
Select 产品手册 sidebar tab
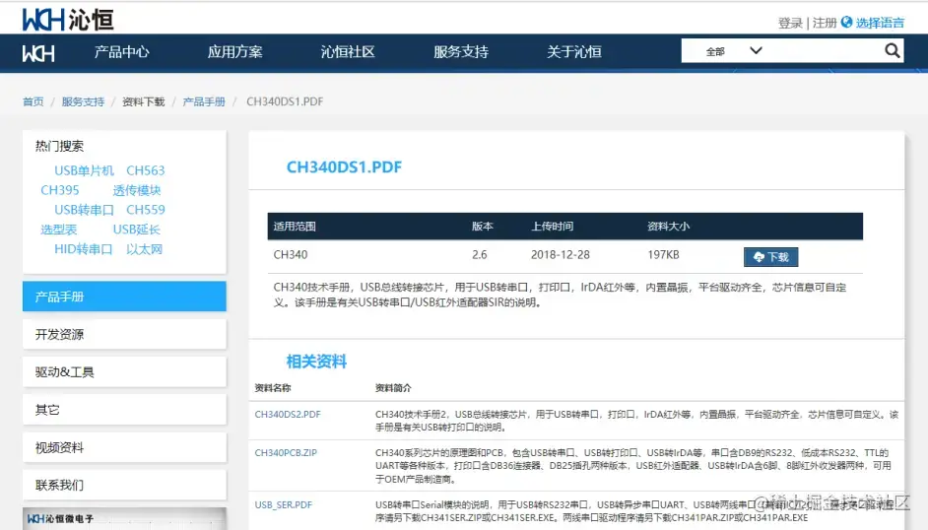click(124, 297)
